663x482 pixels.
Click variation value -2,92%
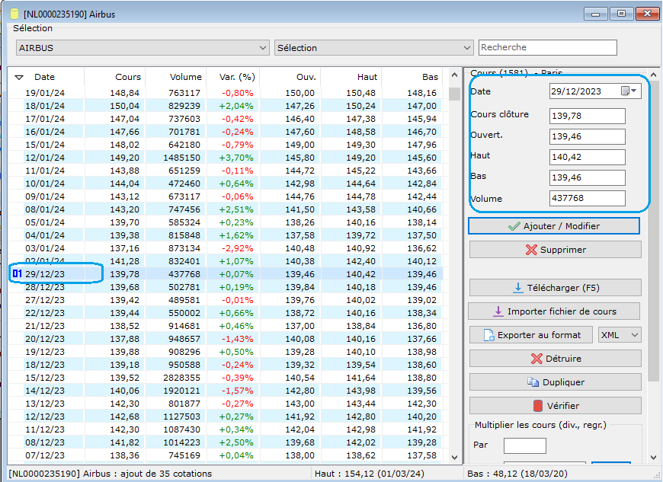pyautogui.click(x=237, y=248)
